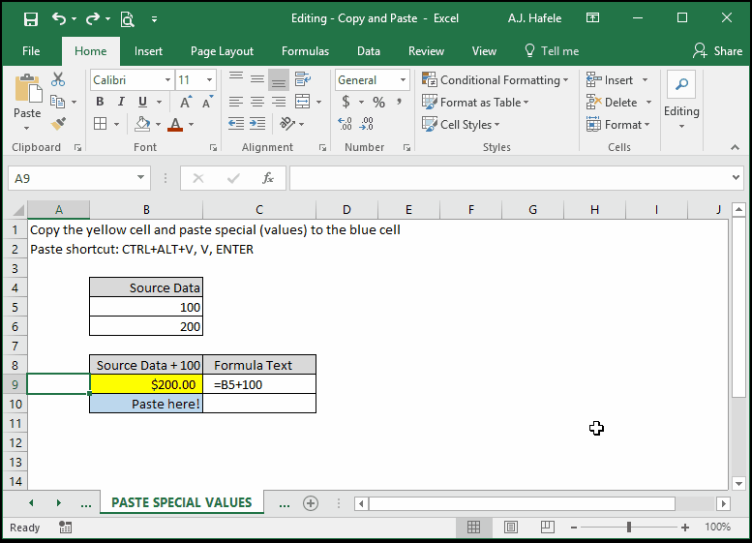Open the File tab
This screenshot has height=543, width=752.
tap(31, 51)
